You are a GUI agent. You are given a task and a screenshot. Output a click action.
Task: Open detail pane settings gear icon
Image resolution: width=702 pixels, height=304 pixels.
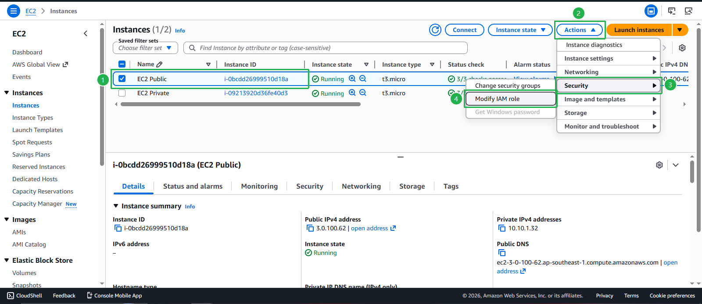[659, 165]
